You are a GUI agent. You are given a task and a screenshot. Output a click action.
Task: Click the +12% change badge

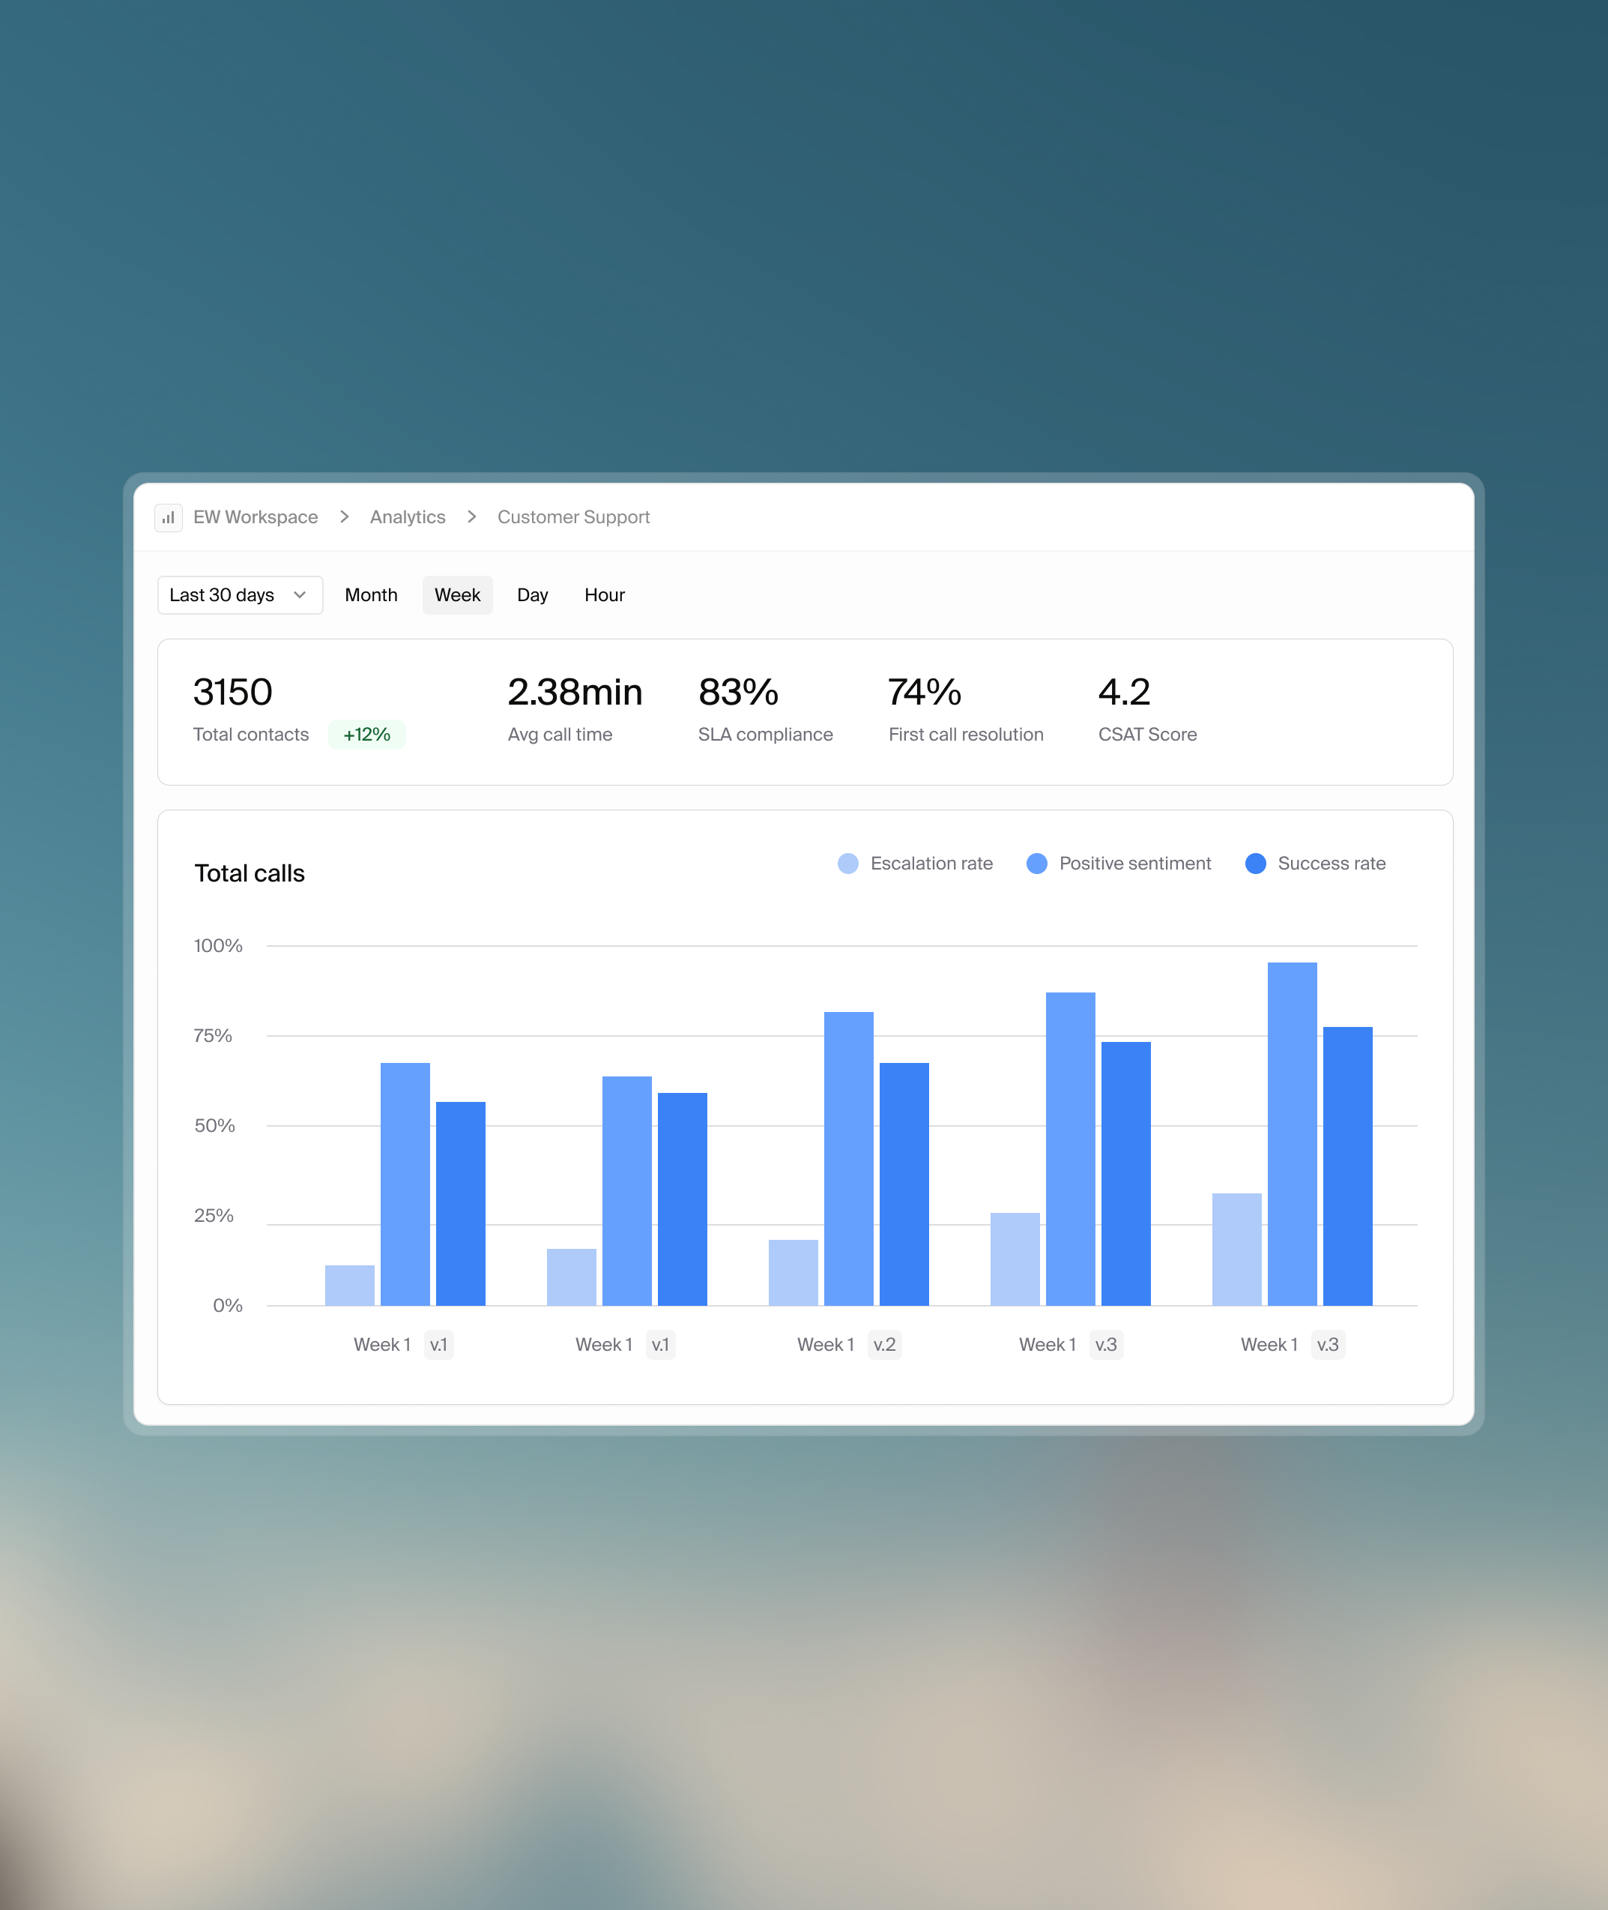(x=366, y=735)
